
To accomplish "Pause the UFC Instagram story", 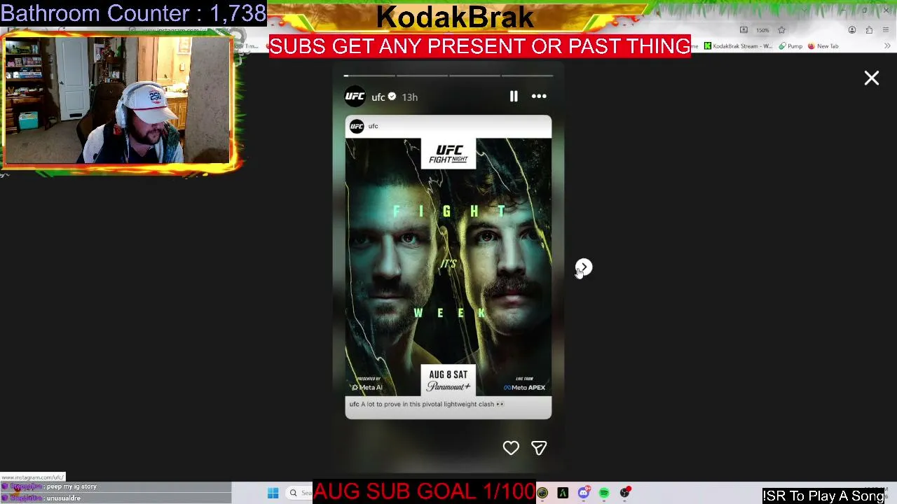I will (x=514, y=97).
